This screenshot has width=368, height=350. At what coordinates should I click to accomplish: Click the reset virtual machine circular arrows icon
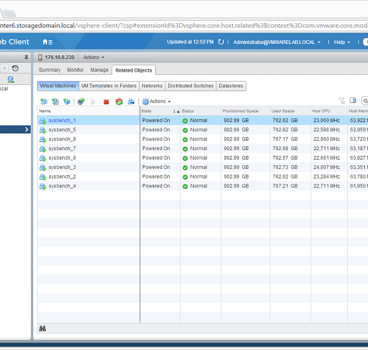(x=119, y=102)
